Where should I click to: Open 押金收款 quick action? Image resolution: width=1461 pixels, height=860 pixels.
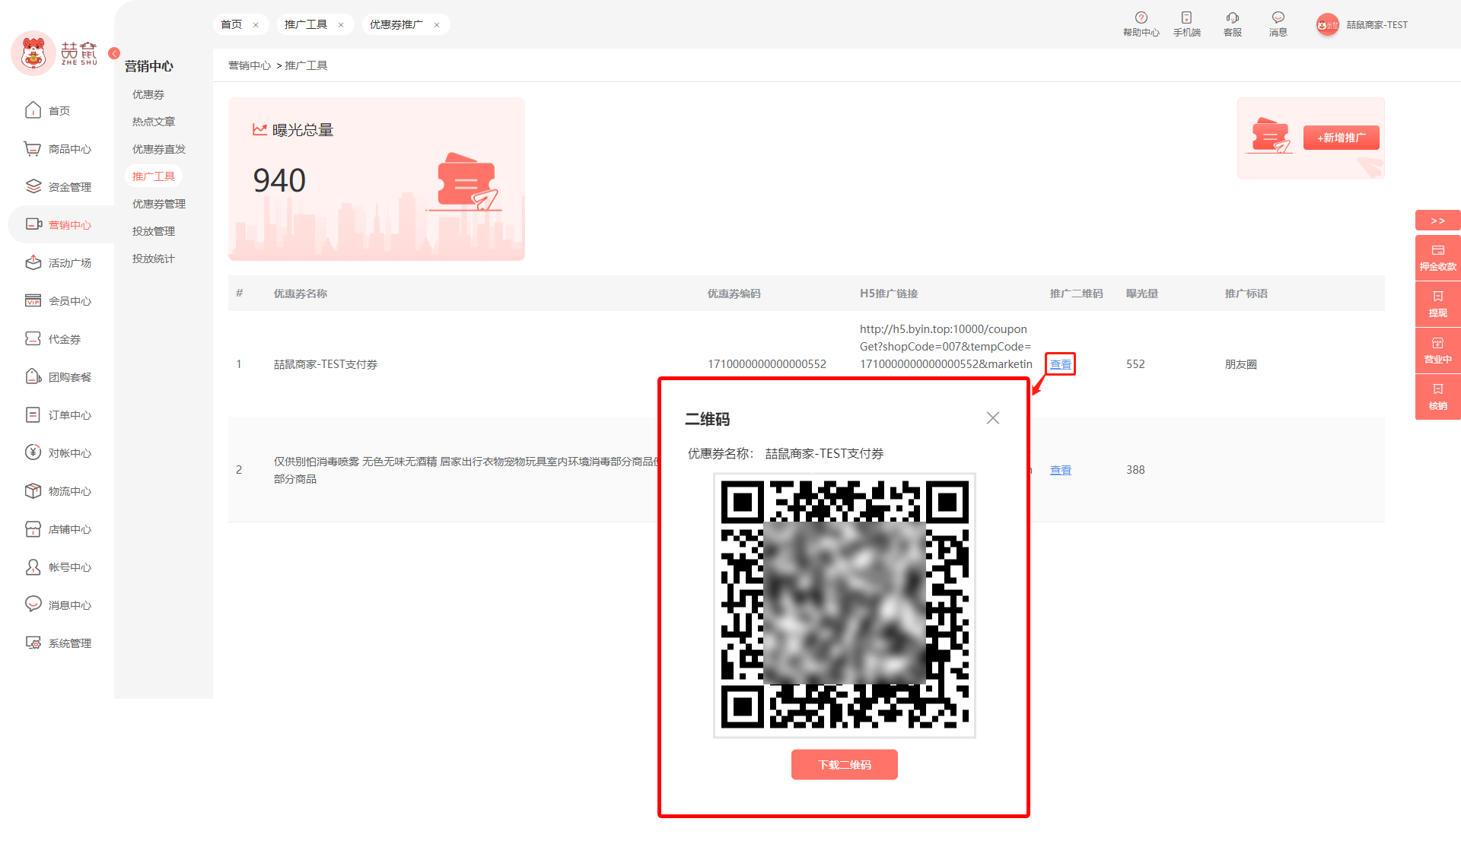pyautogui.click(x=1437, y=258)
